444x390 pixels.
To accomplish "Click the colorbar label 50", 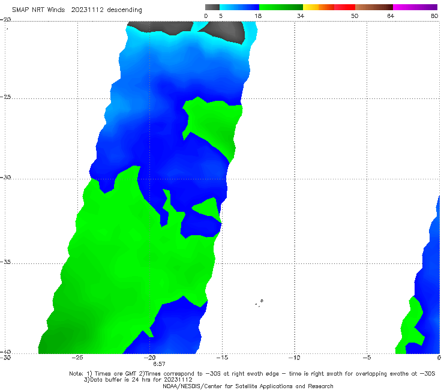I will 355,16.
